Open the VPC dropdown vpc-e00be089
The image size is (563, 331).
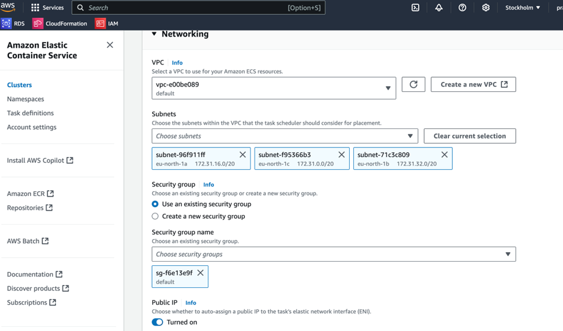click(274, 88)
